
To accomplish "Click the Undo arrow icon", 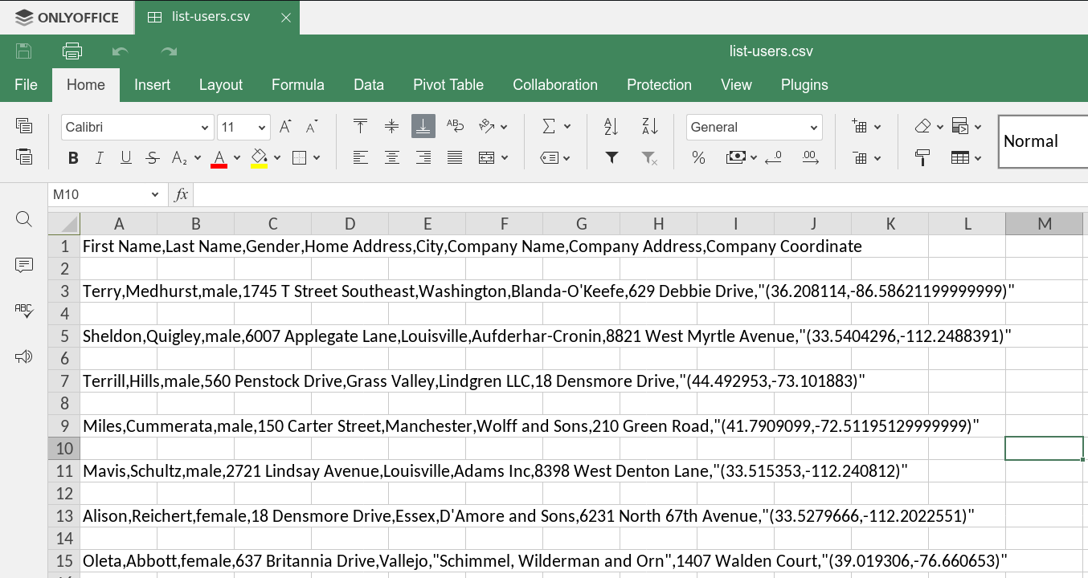I will click(121, 51).
